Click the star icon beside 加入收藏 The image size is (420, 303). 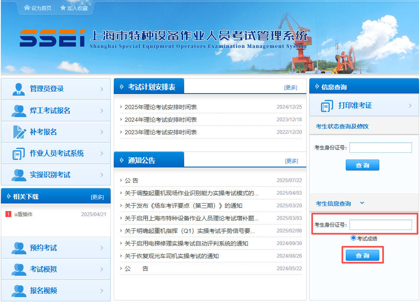click(63, 8)
